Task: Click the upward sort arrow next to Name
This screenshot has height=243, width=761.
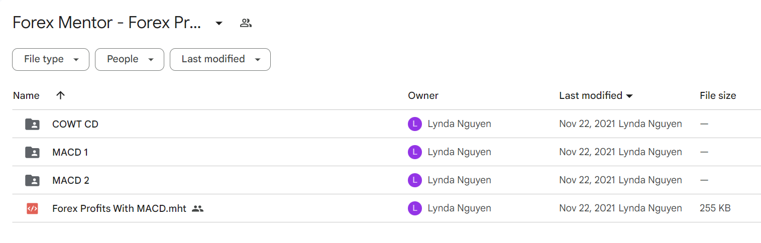Action: (61, 95)
